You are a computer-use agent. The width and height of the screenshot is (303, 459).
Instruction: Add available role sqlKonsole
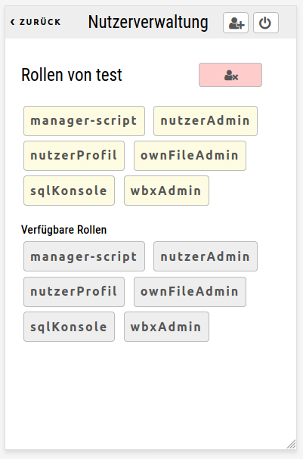(x=69, y=327)
